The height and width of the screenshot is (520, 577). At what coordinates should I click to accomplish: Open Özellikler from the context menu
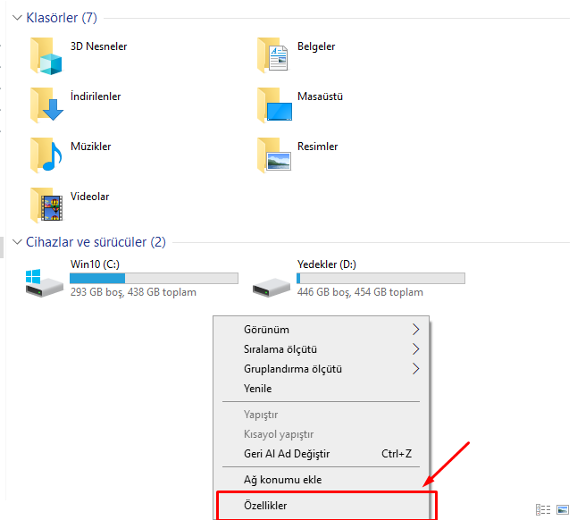pyautogui.click(x=321, y=506)
